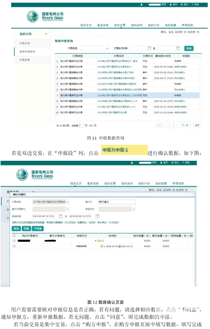The height and width of the screenshot is (329, 210).
Task: Toggle the select-all checkbox in the grid header
Action: (x=14, y=236)
